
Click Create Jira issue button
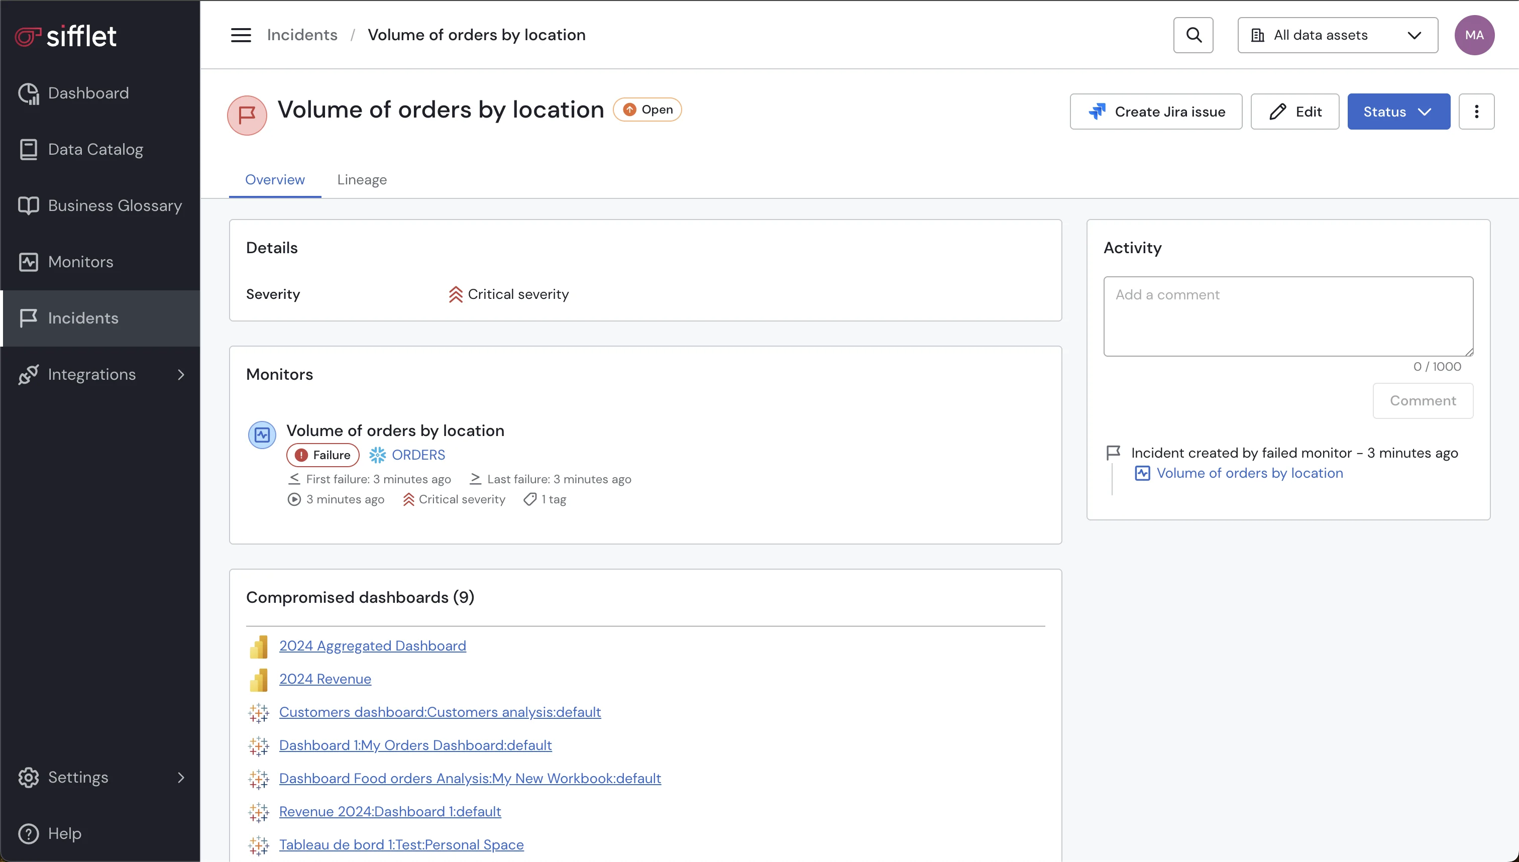click(x=1155, y=112)
